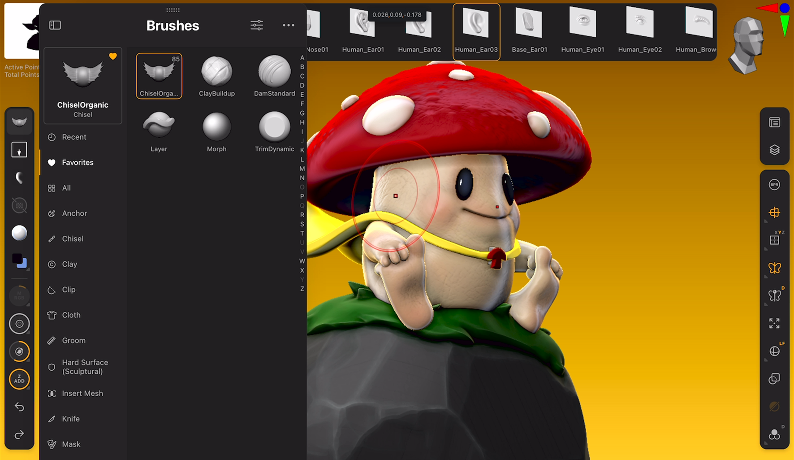Viewport: 794px width, 460px height.
Task: Click the material sphere in left toolbar
Action: pyautogui.click(x=19, y=232)
